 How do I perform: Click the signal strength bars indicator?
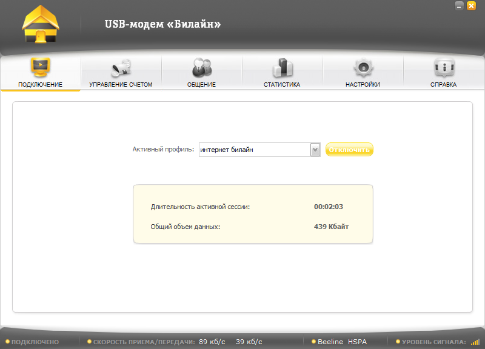pos(475,342)
